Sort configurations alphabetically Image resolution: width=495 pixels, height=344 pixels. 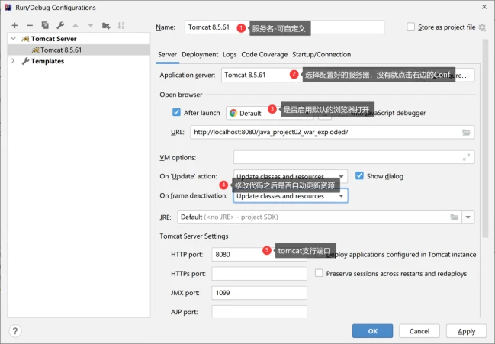121,26
